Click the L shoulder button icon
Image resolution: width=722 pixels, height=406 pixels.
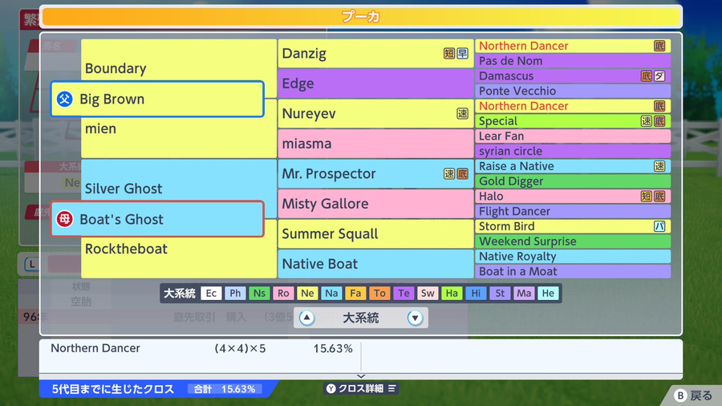[x=32, y=264]
